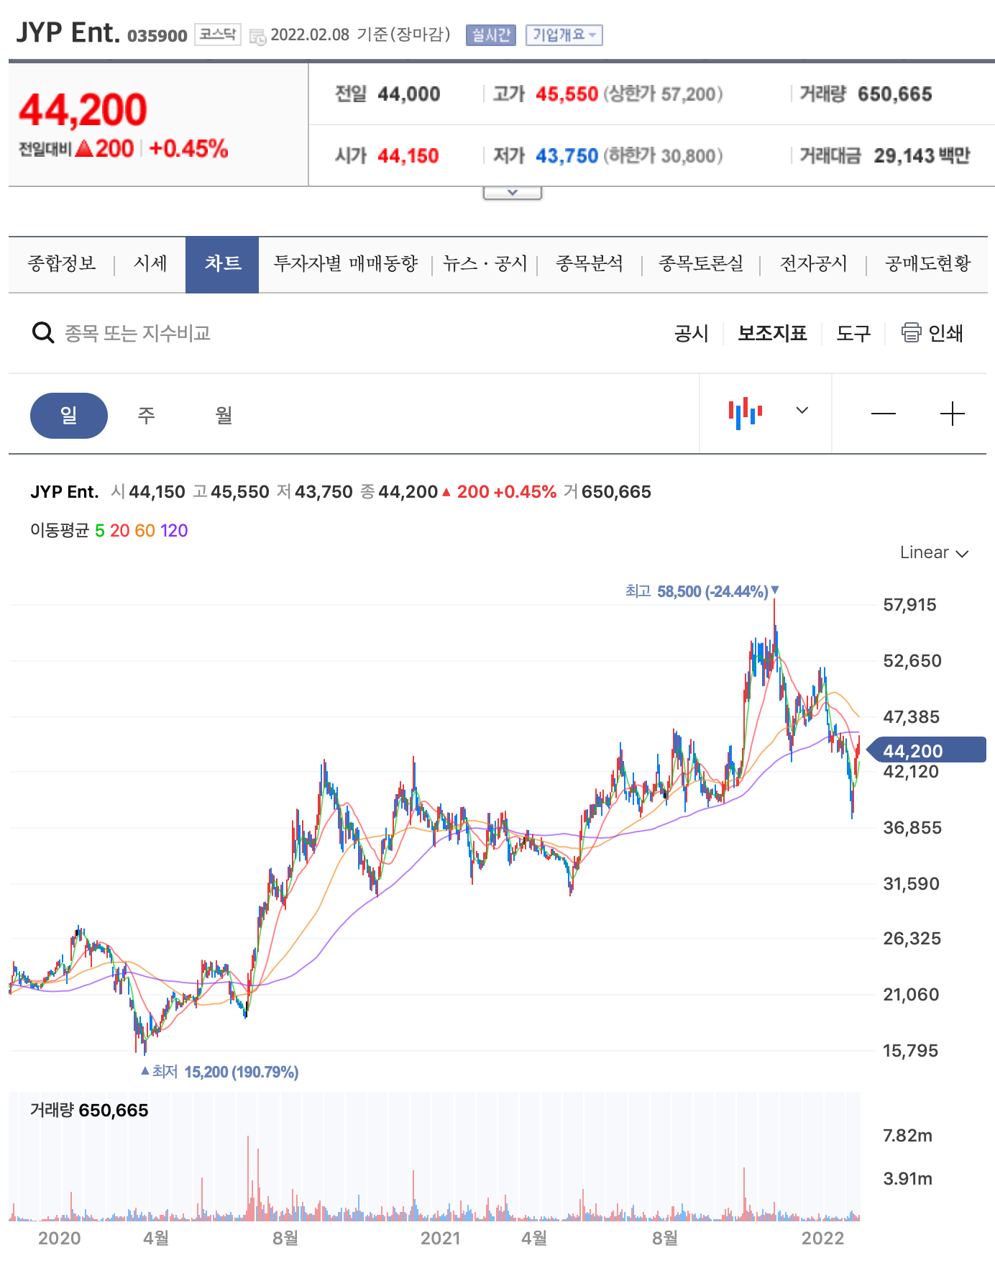
Task: Click the large 44,200 current price
Action: (83, 109)
